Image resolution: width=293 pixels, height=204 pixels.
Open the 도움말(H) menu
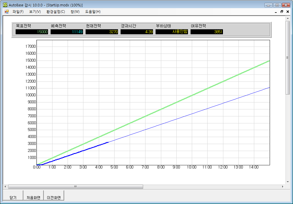pyautogui.click(x=93, y=12)
